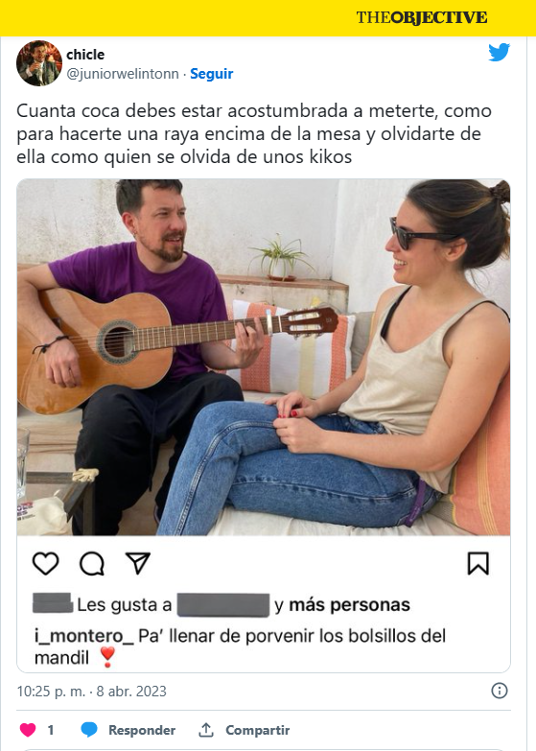The height and width of the screenshot is (751, 536).
Task: Click the blue reply bubble icon
Action: click(x=89, y=730)
